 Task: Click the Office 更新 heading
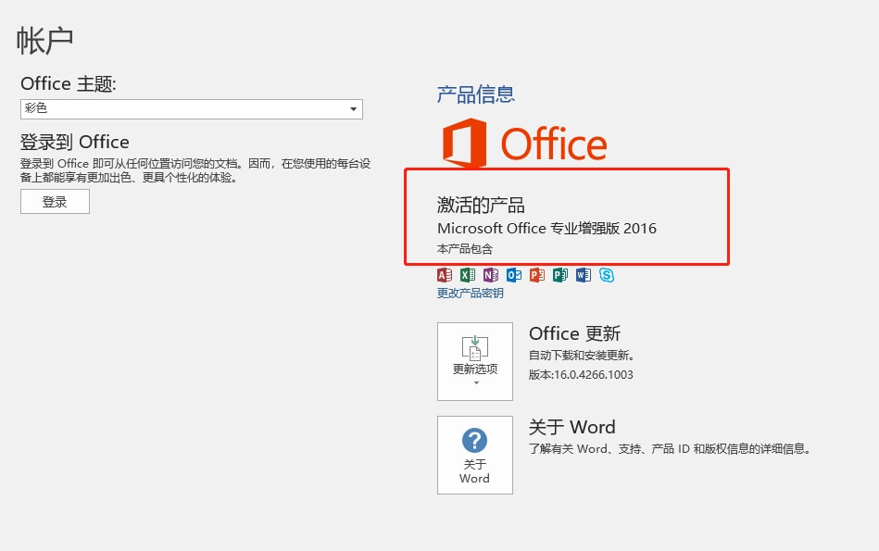tap(574, 333)
